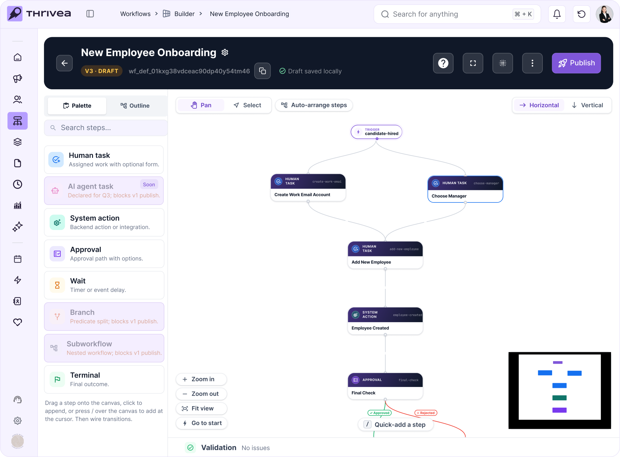
Task: Open the clock sidebar icon
Action: click(18, 184)
